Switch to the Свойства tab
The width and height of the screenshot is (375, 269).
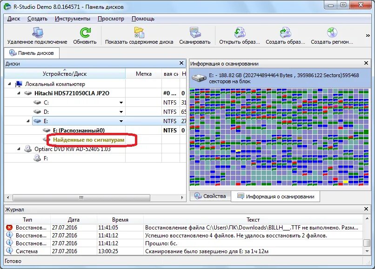coord(210,196)
